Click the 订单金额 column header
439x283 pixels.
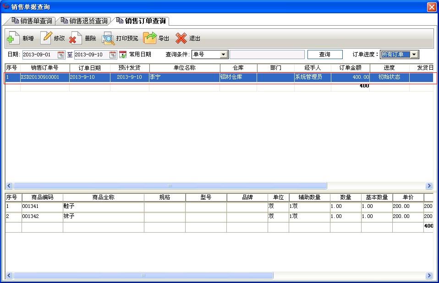pyautogui.click(x=351, y=68)
